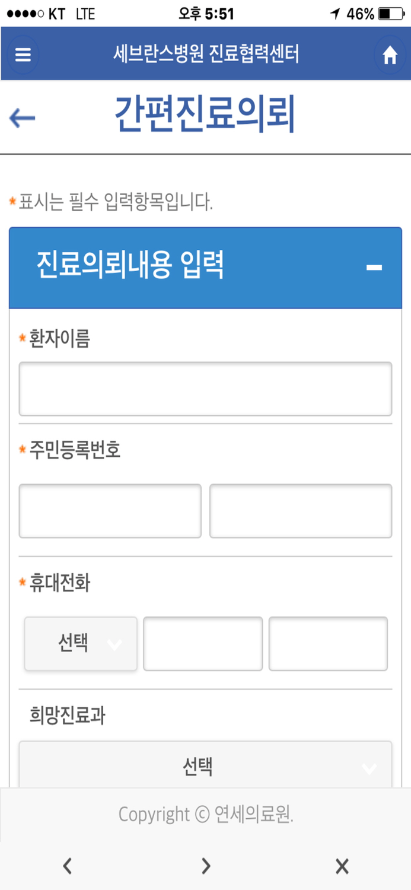
Task: Open the hamburger menu
Action: [x=23, y=54]
